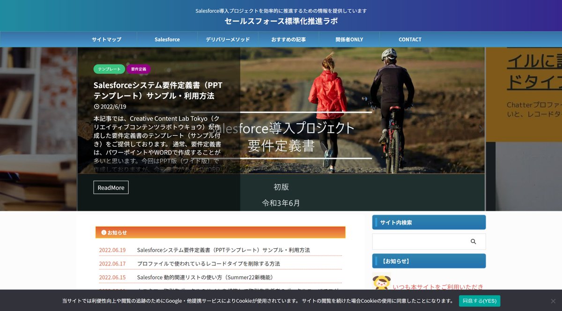Open the 関係者ONLY menu item
This screenshot has height=311, width=562.
349,39
